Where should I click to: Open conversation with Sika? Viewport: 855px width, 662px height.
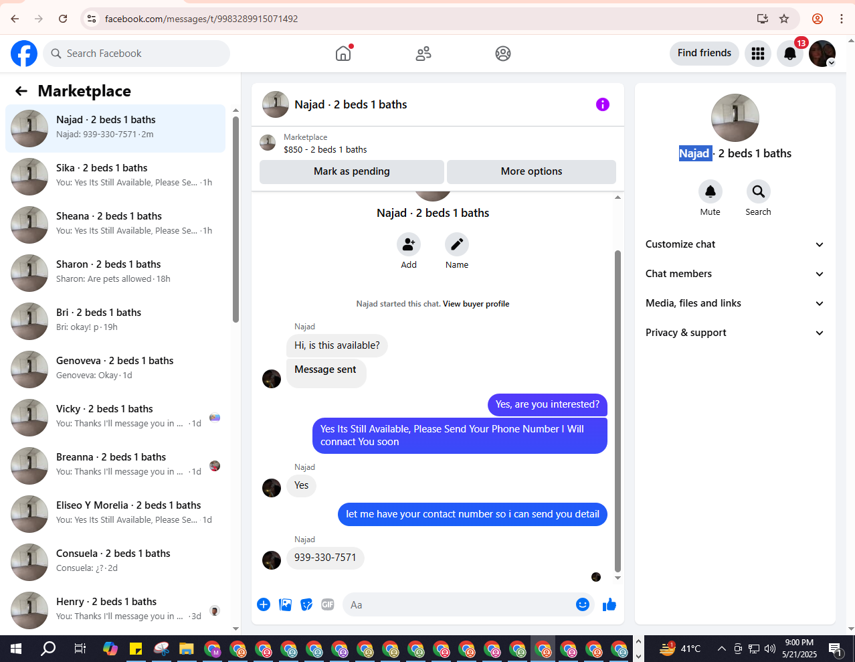(x=116, y=177)
